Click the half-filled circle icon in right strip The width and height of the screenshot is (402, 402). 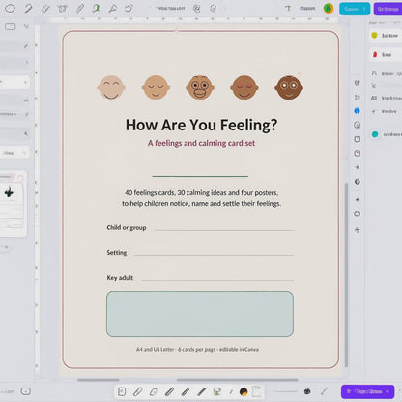358,182
